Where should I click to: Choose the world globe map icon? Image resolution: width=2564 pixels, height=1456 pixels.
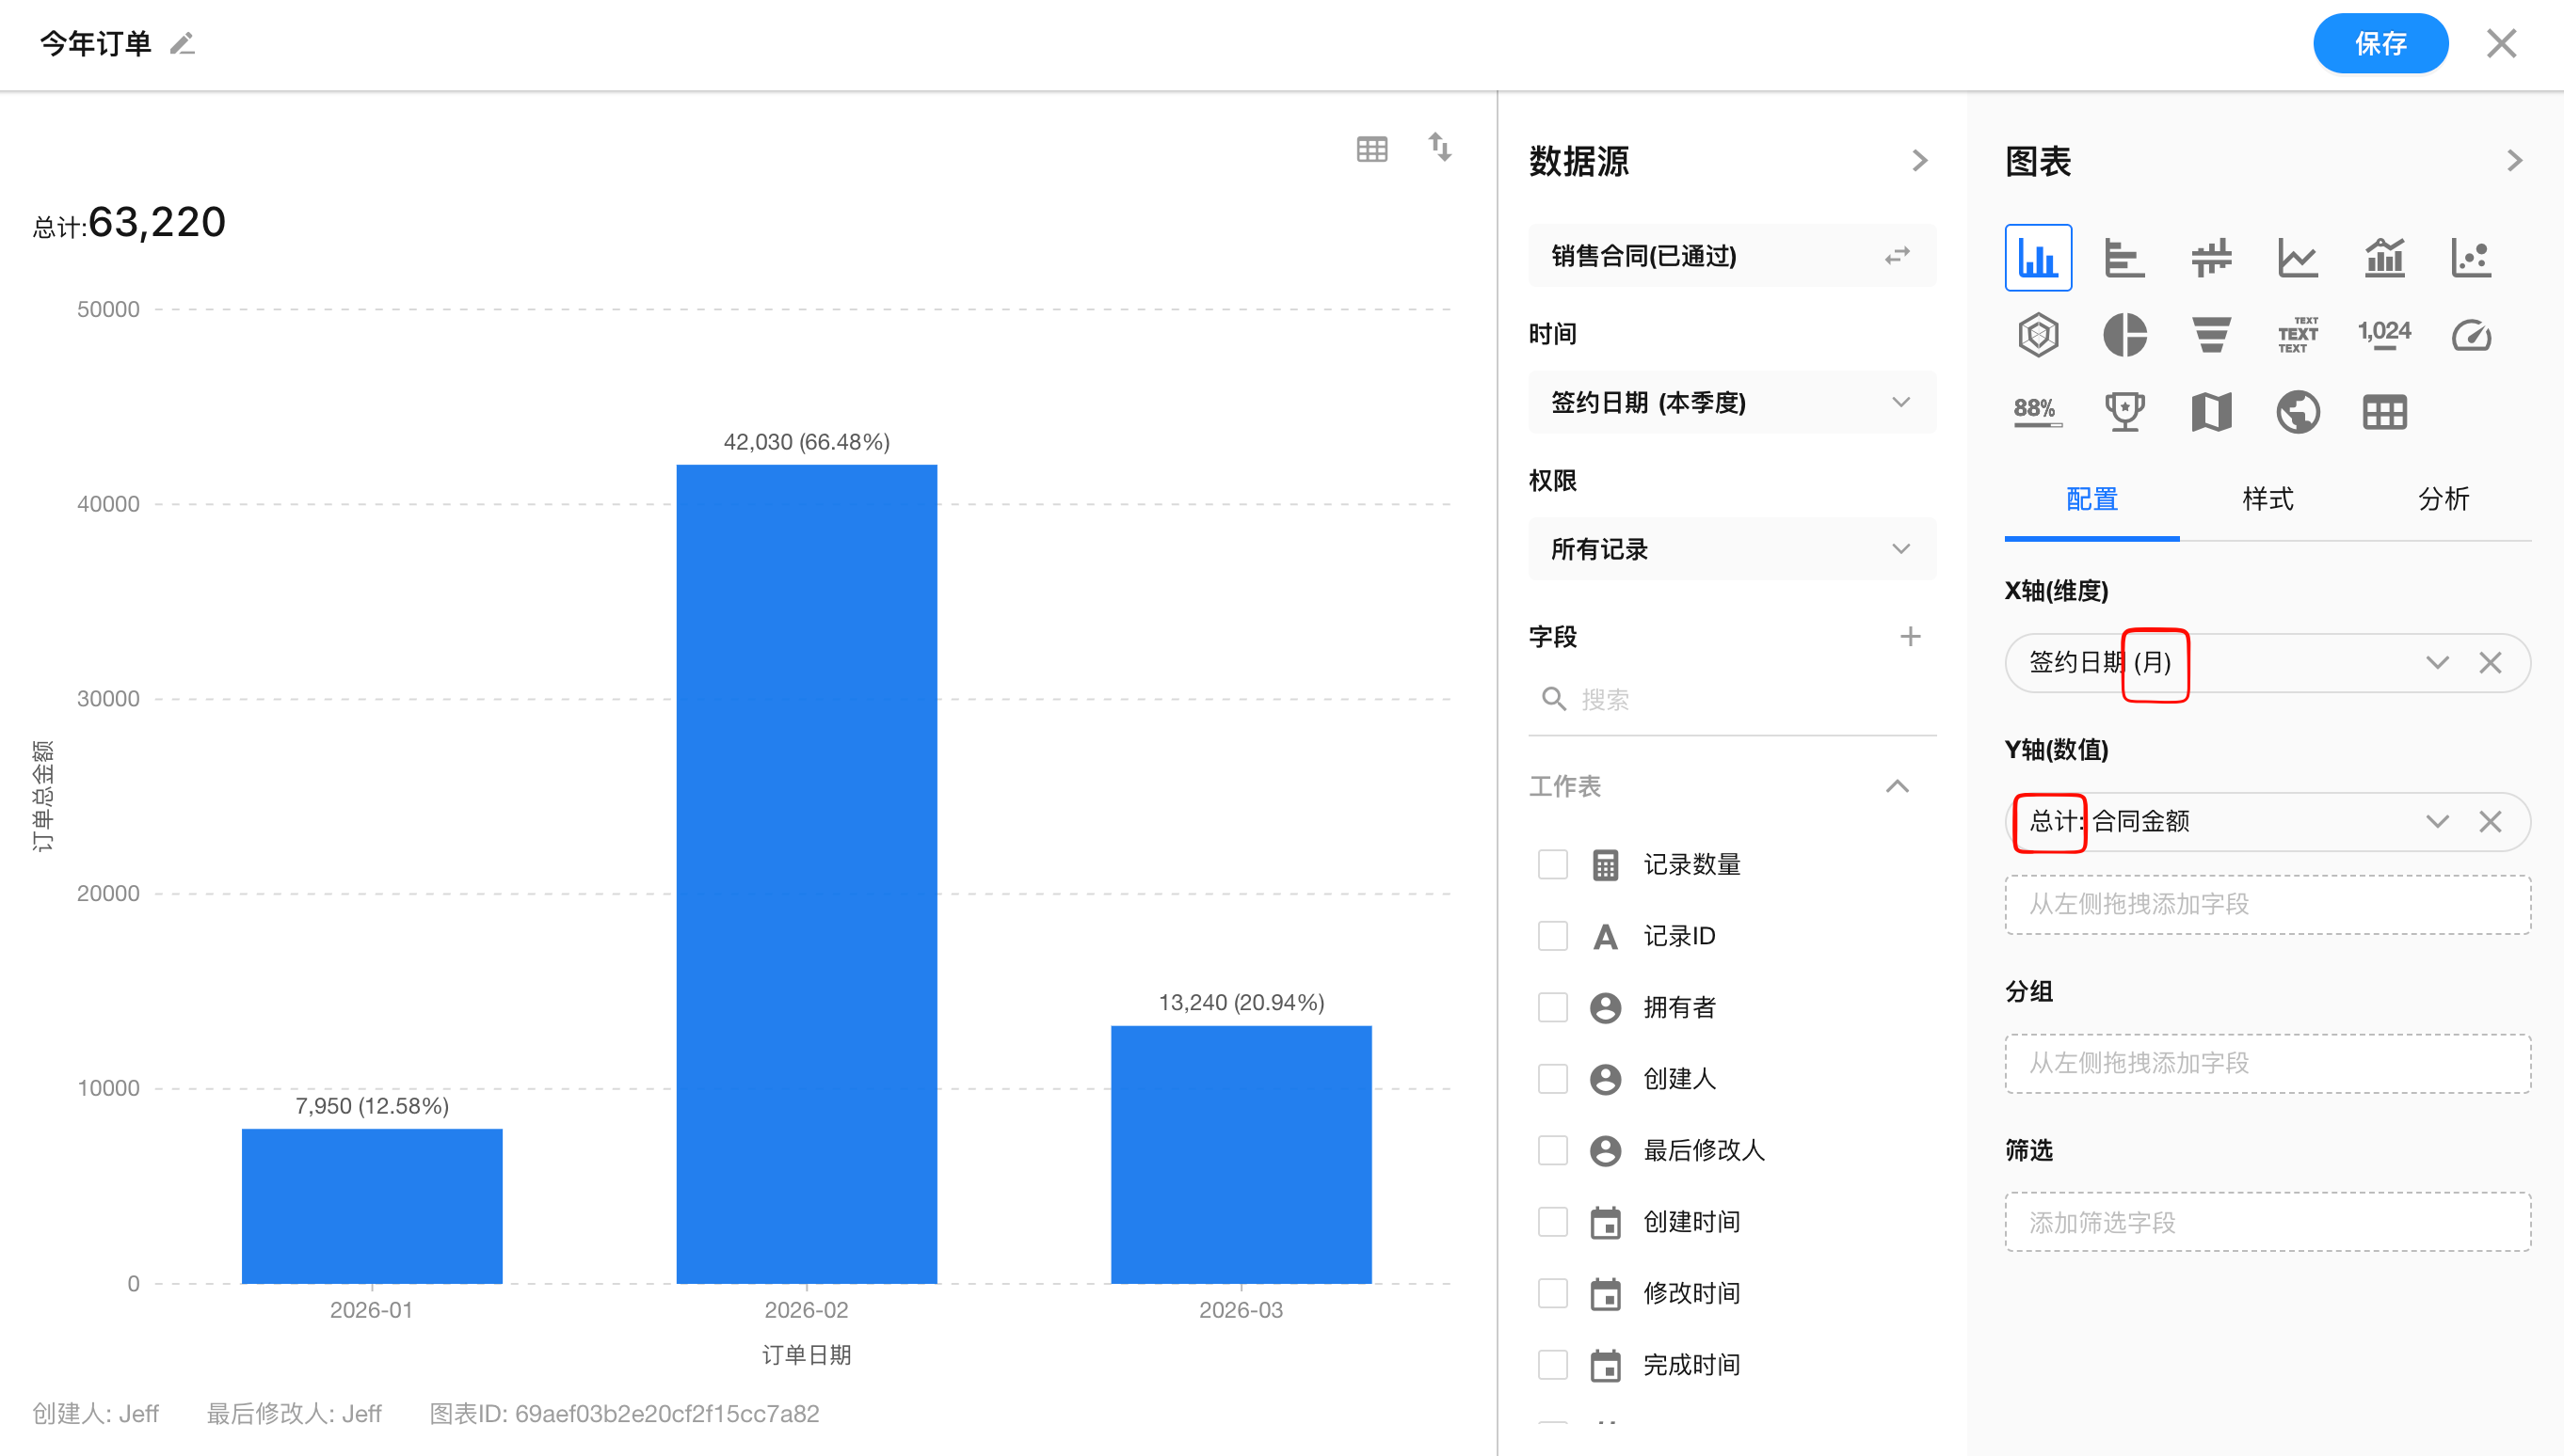pos(2297,412)
